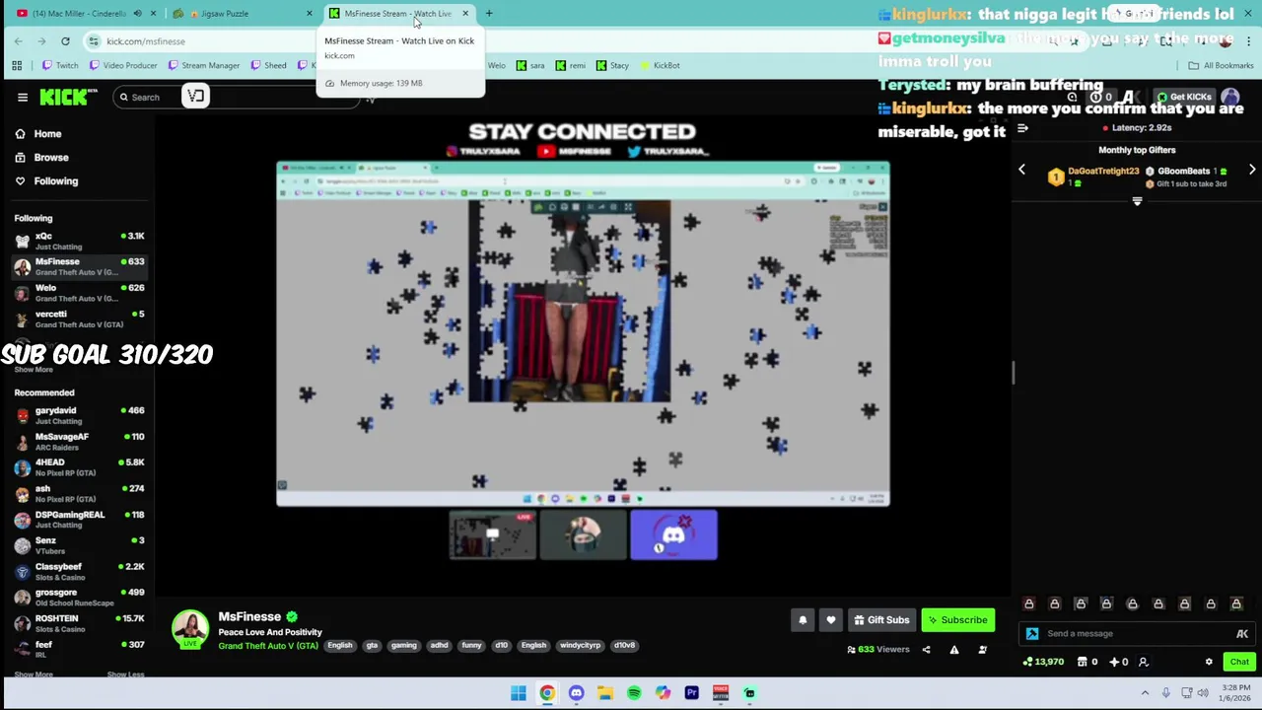Click the Grand Theft Auto V category link
This screenshot has width=1262, height=710.
[268, 646]
